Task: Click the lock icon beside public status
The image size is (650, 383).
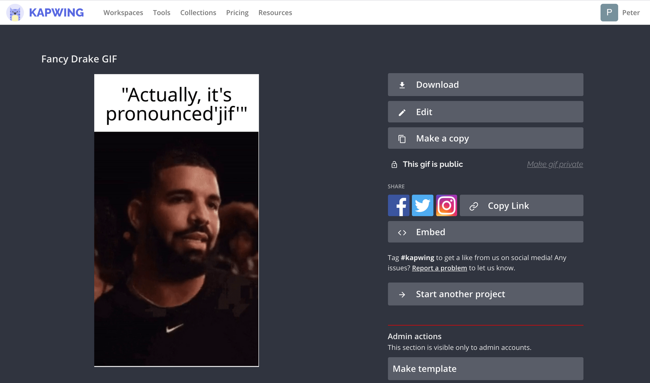Action: (394, 165)
